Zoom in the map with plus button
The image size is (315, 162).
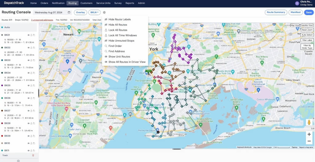pos(309,134)
